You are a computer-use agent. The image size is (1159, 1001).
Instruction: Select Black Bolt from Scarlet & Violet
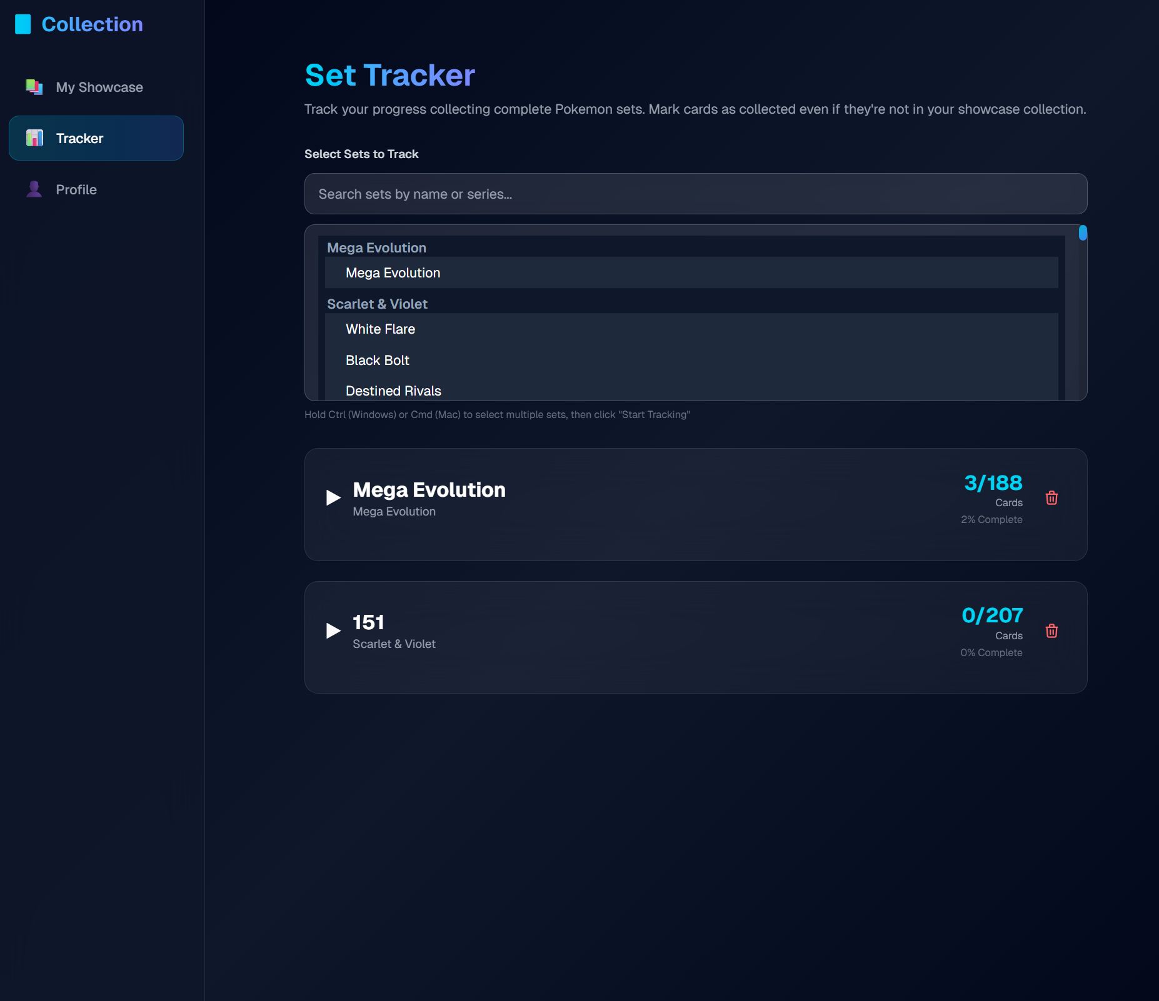[378, 360]
